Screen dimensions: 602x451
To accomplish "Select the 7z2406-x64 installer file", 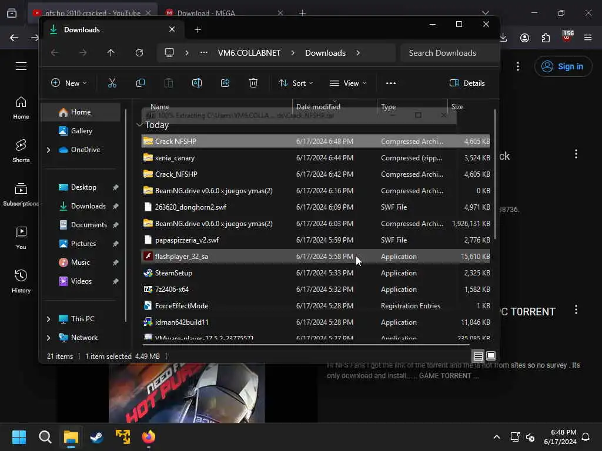I will tap(316, 290).
